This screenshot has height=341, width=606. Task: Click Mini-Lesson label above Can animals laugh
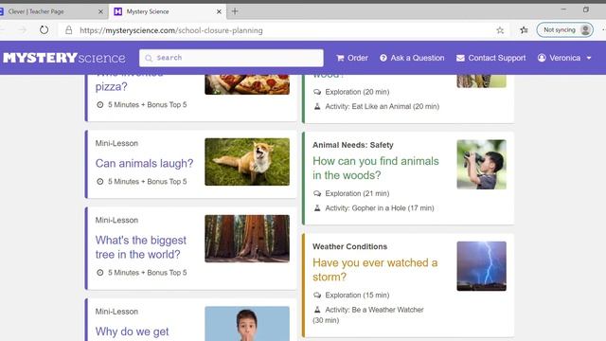(116, 143)
